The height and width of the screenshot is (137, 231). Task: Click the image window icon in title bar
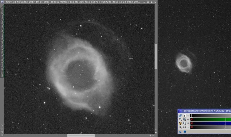pyautogui.click(x=2, y=2)
